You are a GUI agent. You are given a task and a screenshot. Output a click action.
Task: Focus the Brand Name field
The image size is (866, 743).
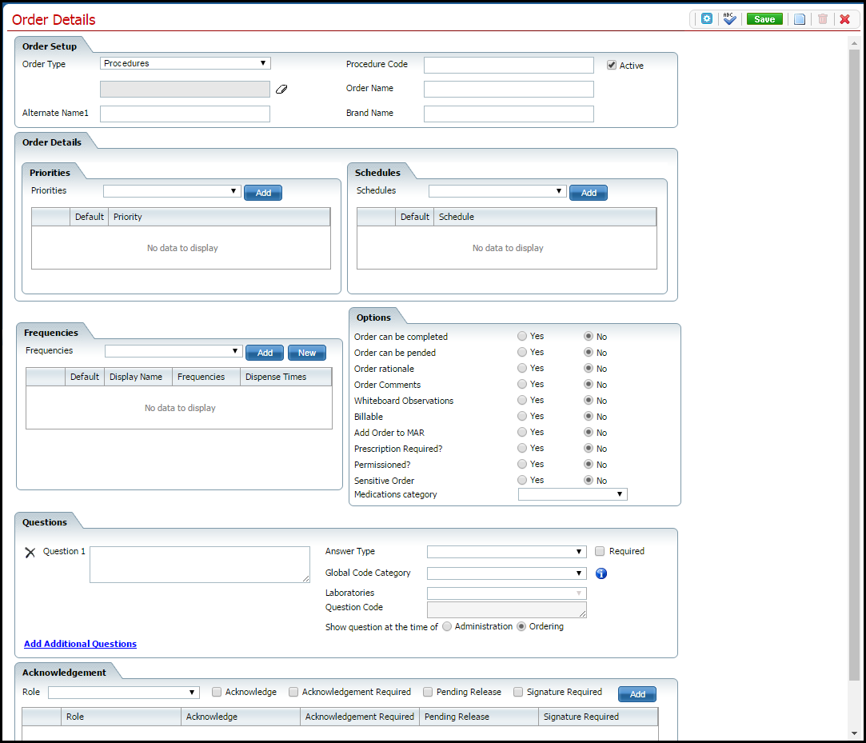point(509,114)
